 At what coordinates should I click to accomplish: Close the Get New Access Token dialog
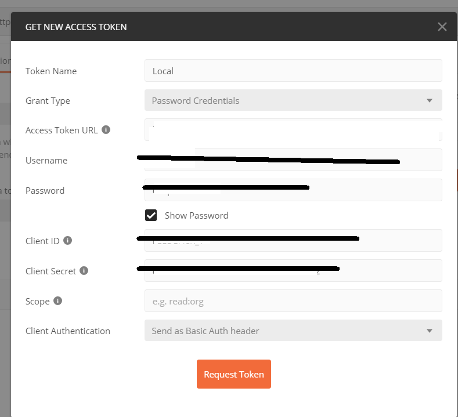442,27
